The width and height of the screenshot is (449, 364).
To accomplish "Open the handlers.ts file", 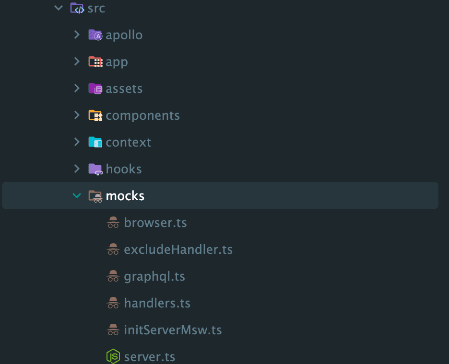I will point(157,303).
